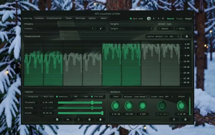Click the Input value field under first knob

click(116, 114)
